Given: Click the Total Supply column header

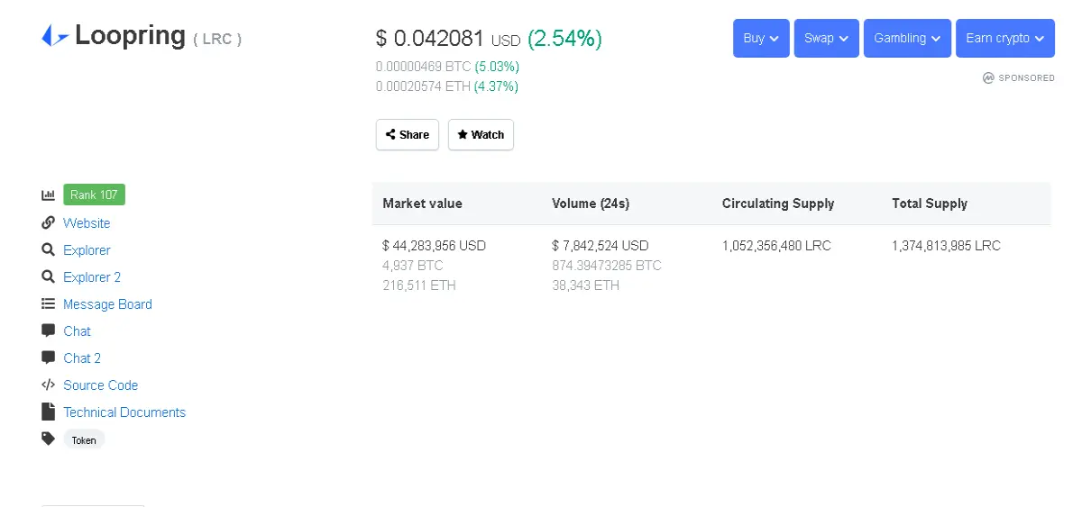Looking at the screenshot, I should 930,204.
